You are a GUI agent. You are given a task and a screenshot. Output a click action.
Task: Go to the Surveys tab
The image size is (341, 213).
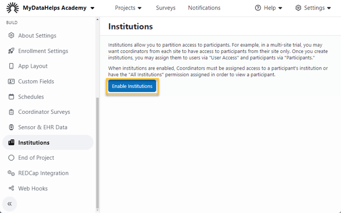click(166, 8)
